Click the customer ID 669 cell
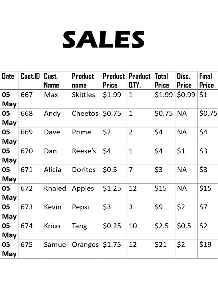Image resolution: width=218 pixels, height=291 pixels. click(x=27, y=132)
